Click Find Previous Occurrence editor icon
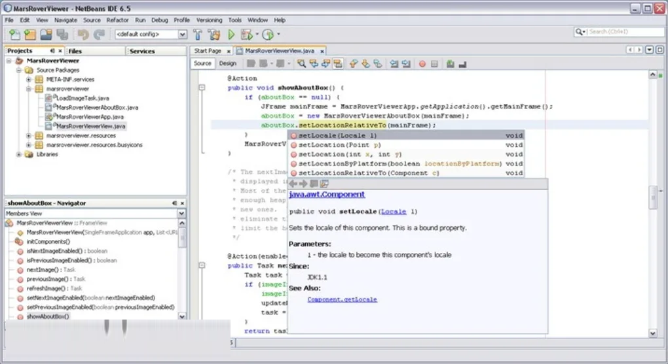This screenshot has width=668, height=364. pyautogui.click(x=314, y=64)
